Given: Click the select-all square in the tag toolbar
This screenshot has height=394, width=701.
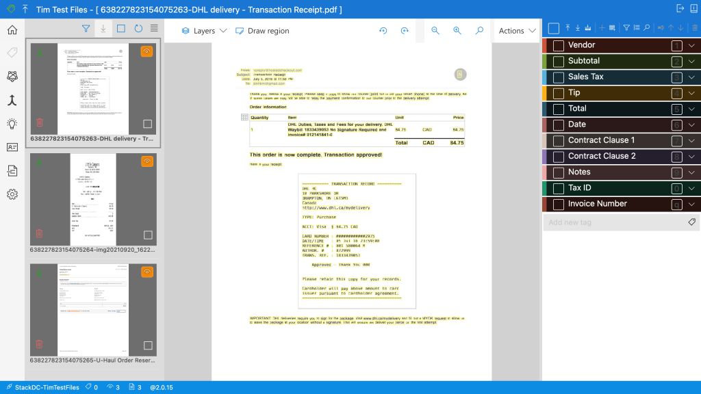Looking at the screenshot, I should coord(553,28).
